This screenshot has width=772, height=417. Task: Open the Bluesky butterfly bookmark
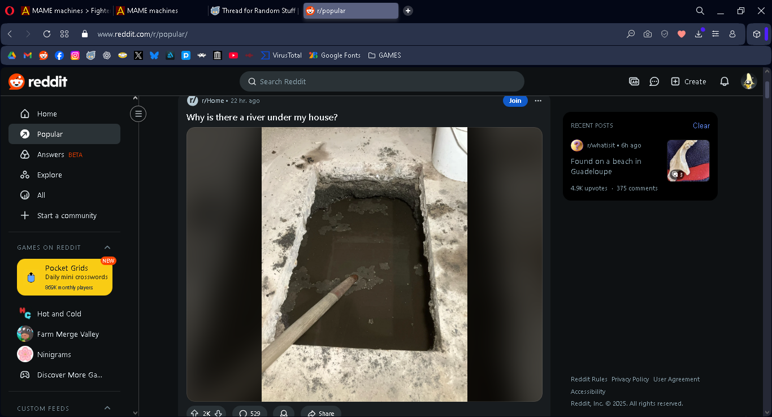(x=154, y=55)
